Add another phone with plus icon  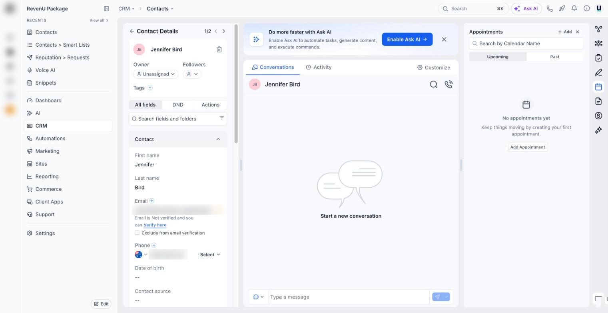(154, 245)
